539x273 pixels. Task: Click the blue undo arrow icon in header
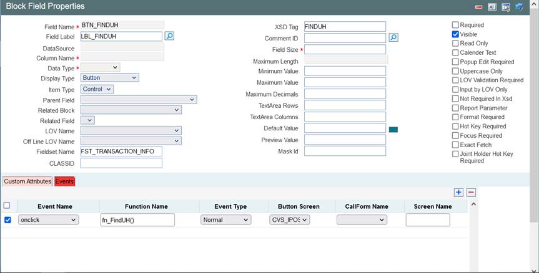519,7
